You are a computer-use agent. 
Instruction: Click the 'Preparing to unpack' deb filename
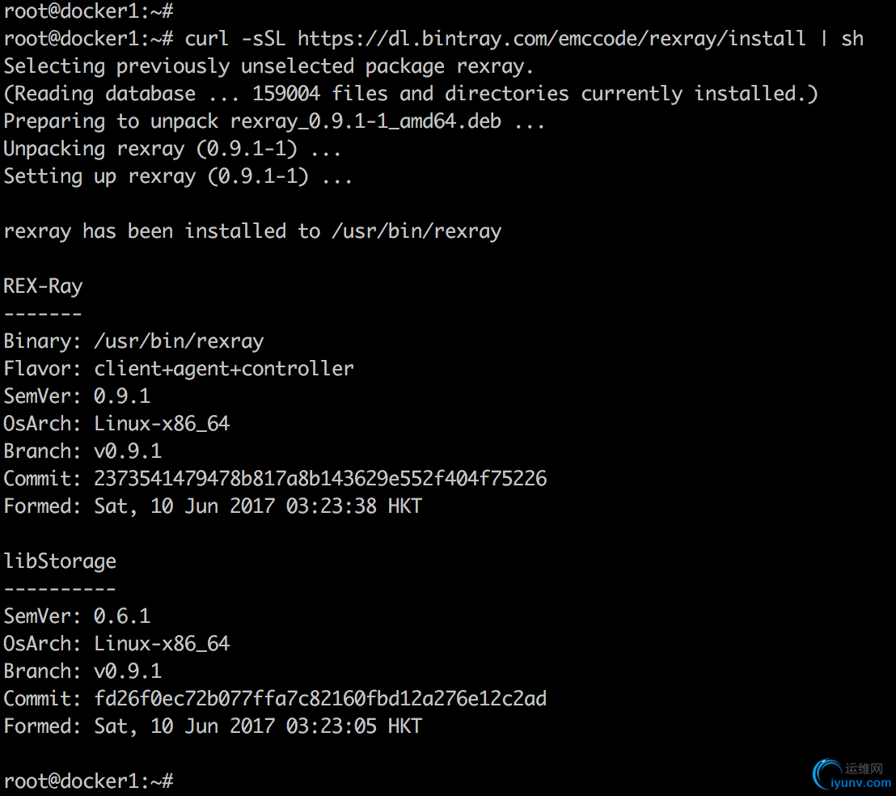pos(366,121)
